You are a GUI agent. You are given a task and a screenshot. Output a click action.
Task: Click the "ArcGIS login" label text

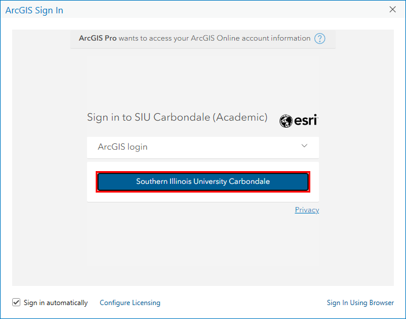point(122,147)
